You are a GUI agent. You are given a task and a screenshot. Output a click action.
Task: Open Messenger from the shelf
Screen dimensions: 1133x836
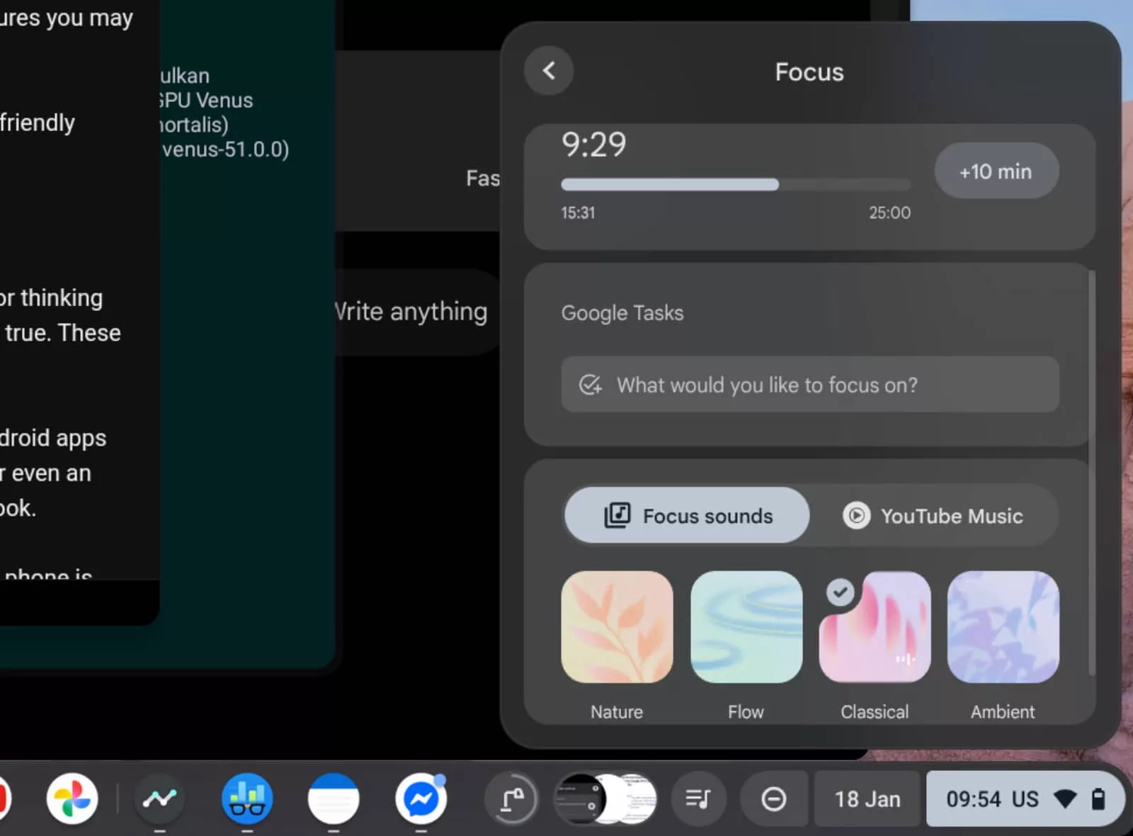click(421, 799)
